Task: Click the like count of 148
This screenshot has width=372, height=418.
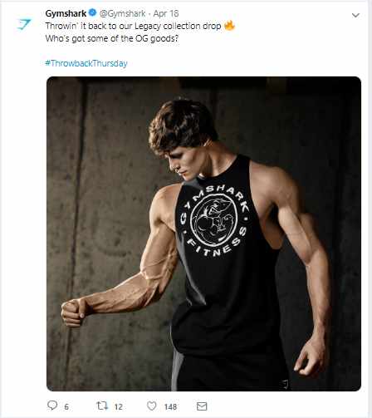Action: (x=170, y=406)
